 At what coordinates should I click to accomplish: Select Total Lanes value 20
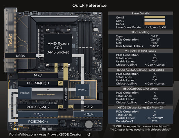coord(155,77)
